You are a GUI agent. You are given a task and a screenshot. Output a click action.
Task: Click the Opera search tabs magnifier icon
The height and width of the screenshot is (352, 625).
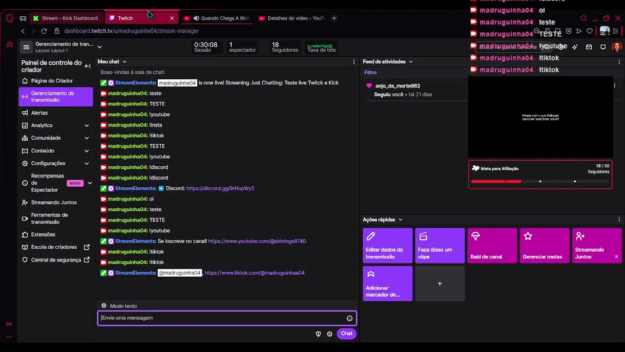583,18
